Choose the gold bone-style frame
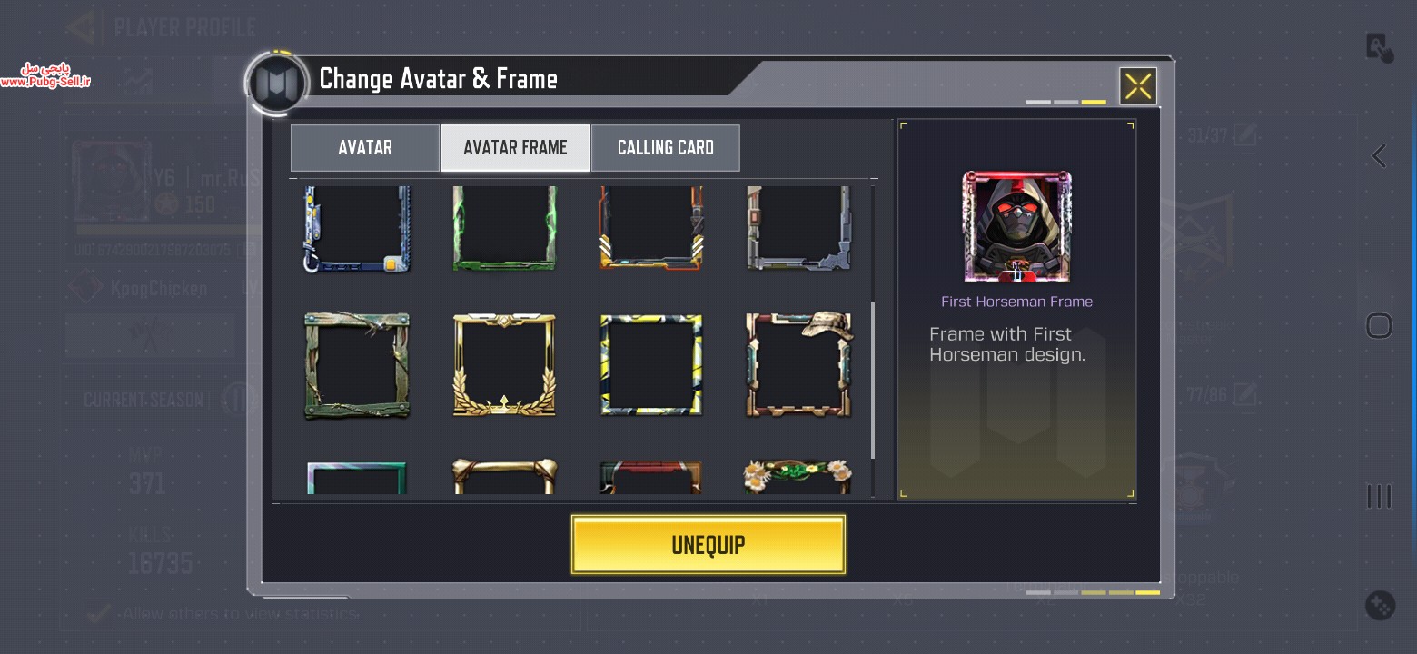The width and height of the screenshot is (1417, 654). [504, 476]
